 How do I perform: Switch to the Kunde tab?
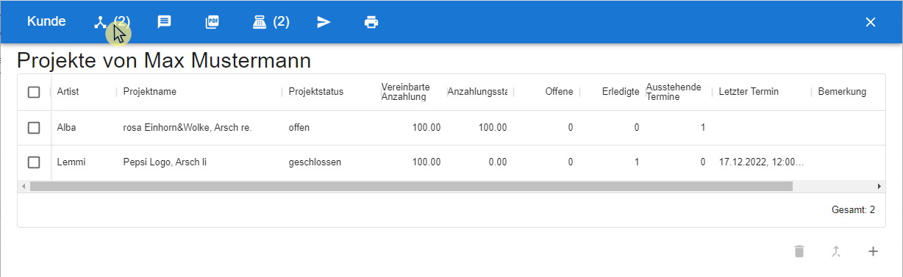(46, 21)
